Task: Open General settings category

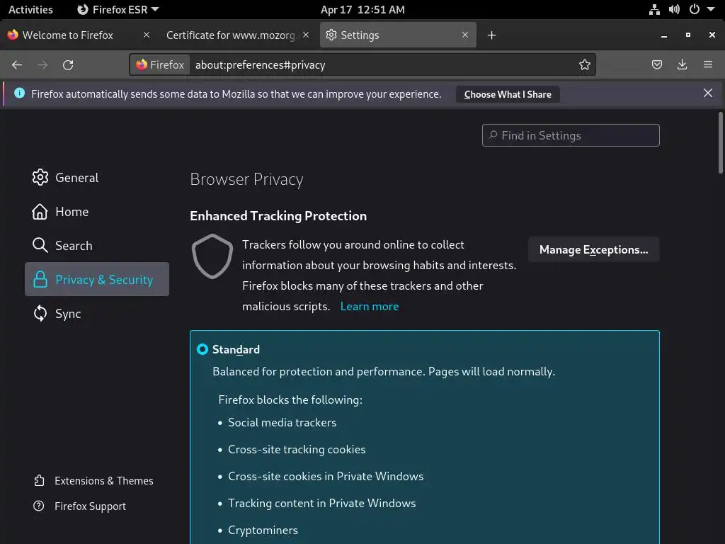Action: (96, 178)
